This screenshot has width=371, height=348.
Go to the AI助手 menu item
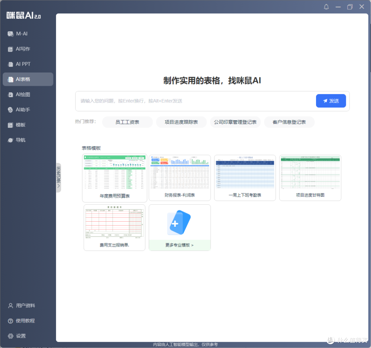(x=28, y=110)
